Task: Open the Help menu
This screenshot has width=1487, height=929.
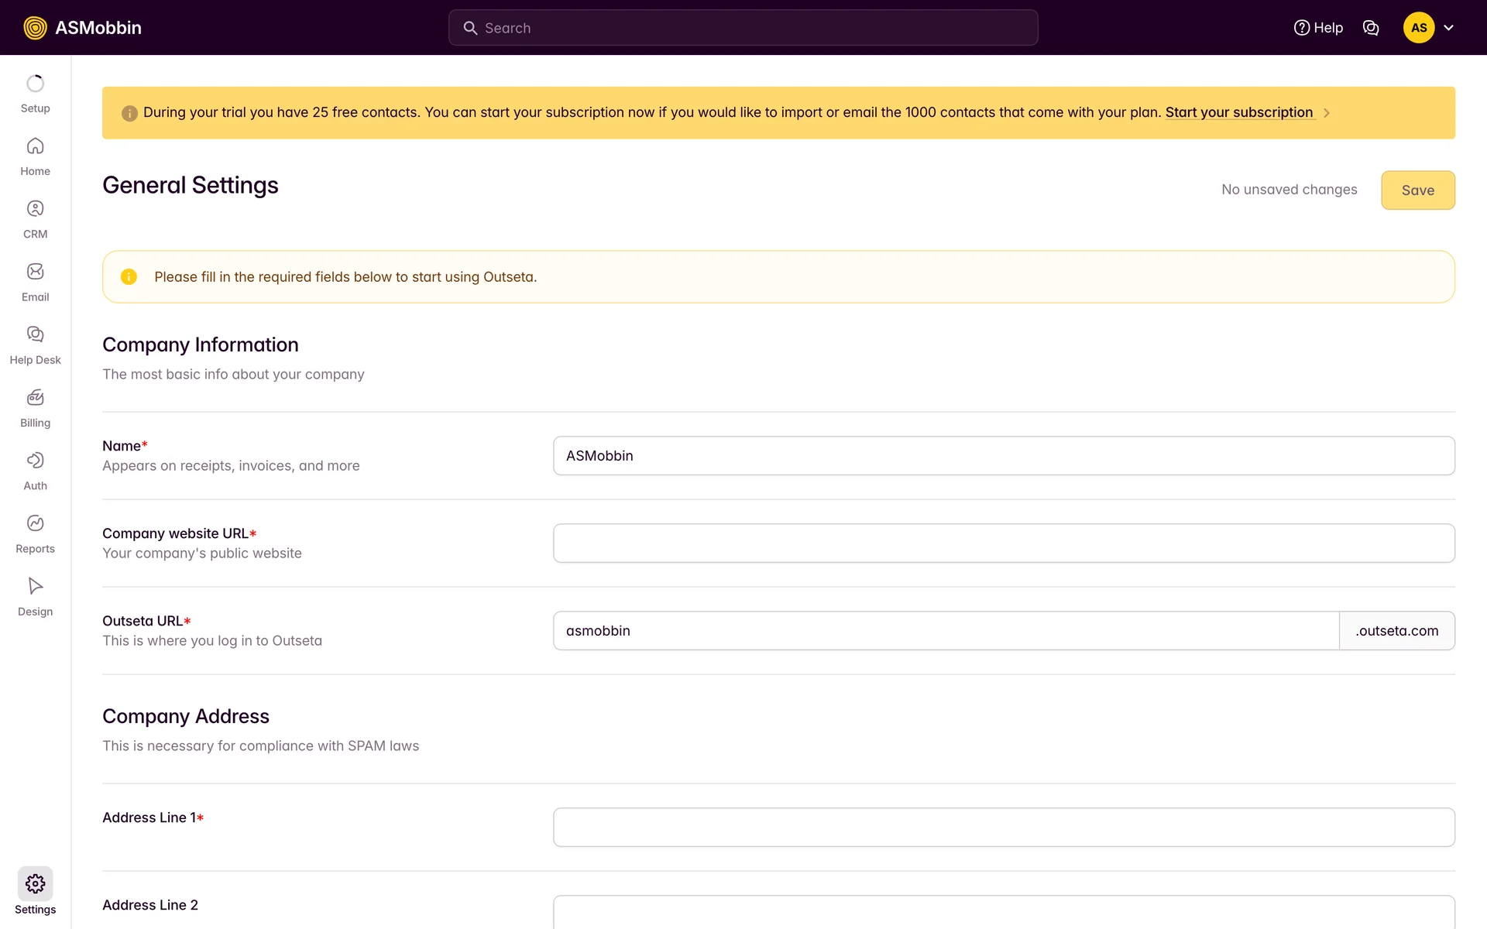Action: click(x=1318, y=28)
